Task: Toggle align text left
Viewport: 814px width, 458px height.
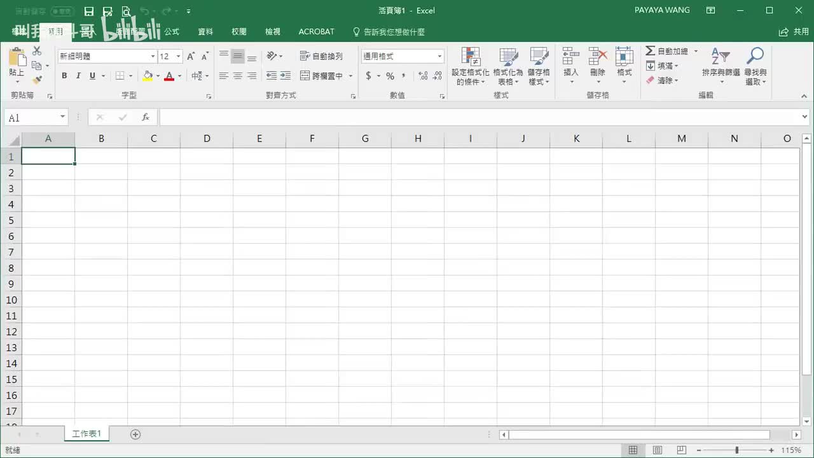Action: tap(224, 76)
